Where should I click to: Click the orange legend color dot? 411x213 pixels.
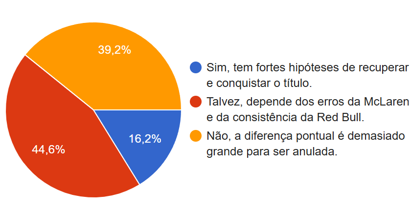click(x=196, y=136)
